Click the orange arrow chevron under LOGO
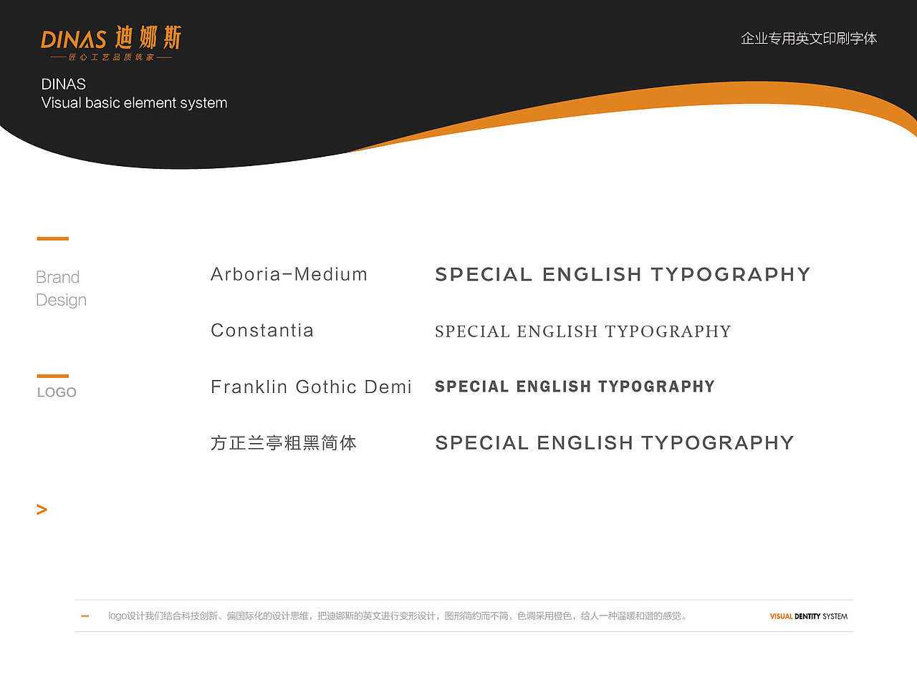 tap(42, 510)
